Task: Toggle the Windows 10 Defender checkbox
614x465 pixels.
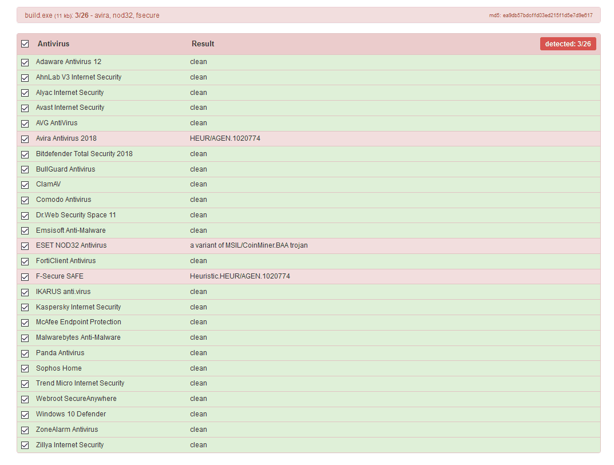Action: tap(25, 415)
